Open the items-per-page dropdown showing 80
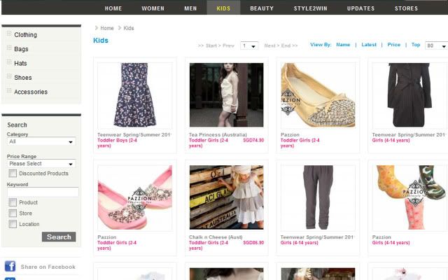448x280 pixels. pyautogui.click(x=436, y=45)
